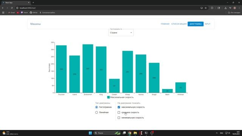
Task: Open File Explorer from the taskbar
Action: [x=135, y=133]
